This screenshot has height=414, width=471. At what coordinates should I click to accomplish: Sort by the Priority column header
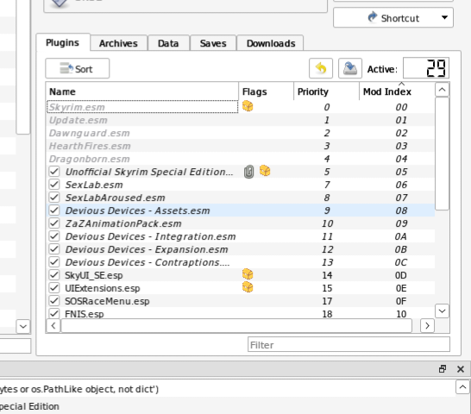(x=326, y=91)
